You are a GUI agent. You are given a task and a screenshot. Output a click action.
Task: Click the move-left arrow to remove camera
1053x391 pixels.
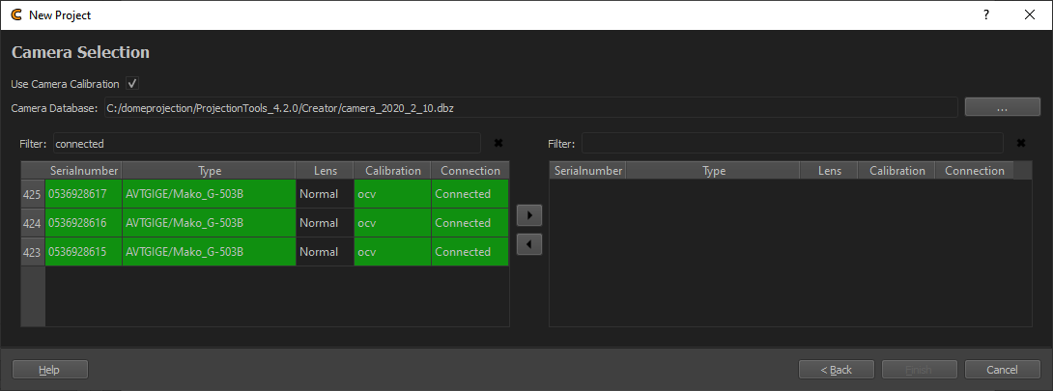529,245
